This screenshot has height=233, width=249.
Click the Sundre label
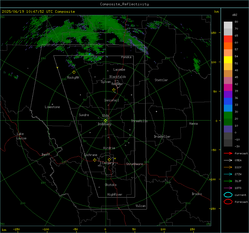pos(84,115)
